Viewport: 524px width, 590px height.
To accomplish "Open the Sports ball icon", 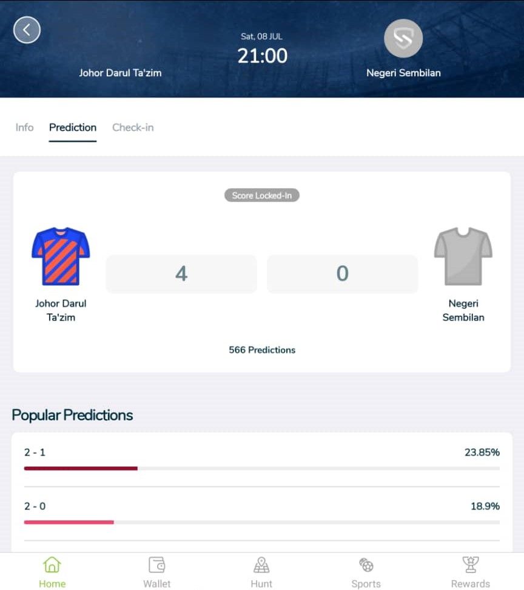I will pos(366,565).
